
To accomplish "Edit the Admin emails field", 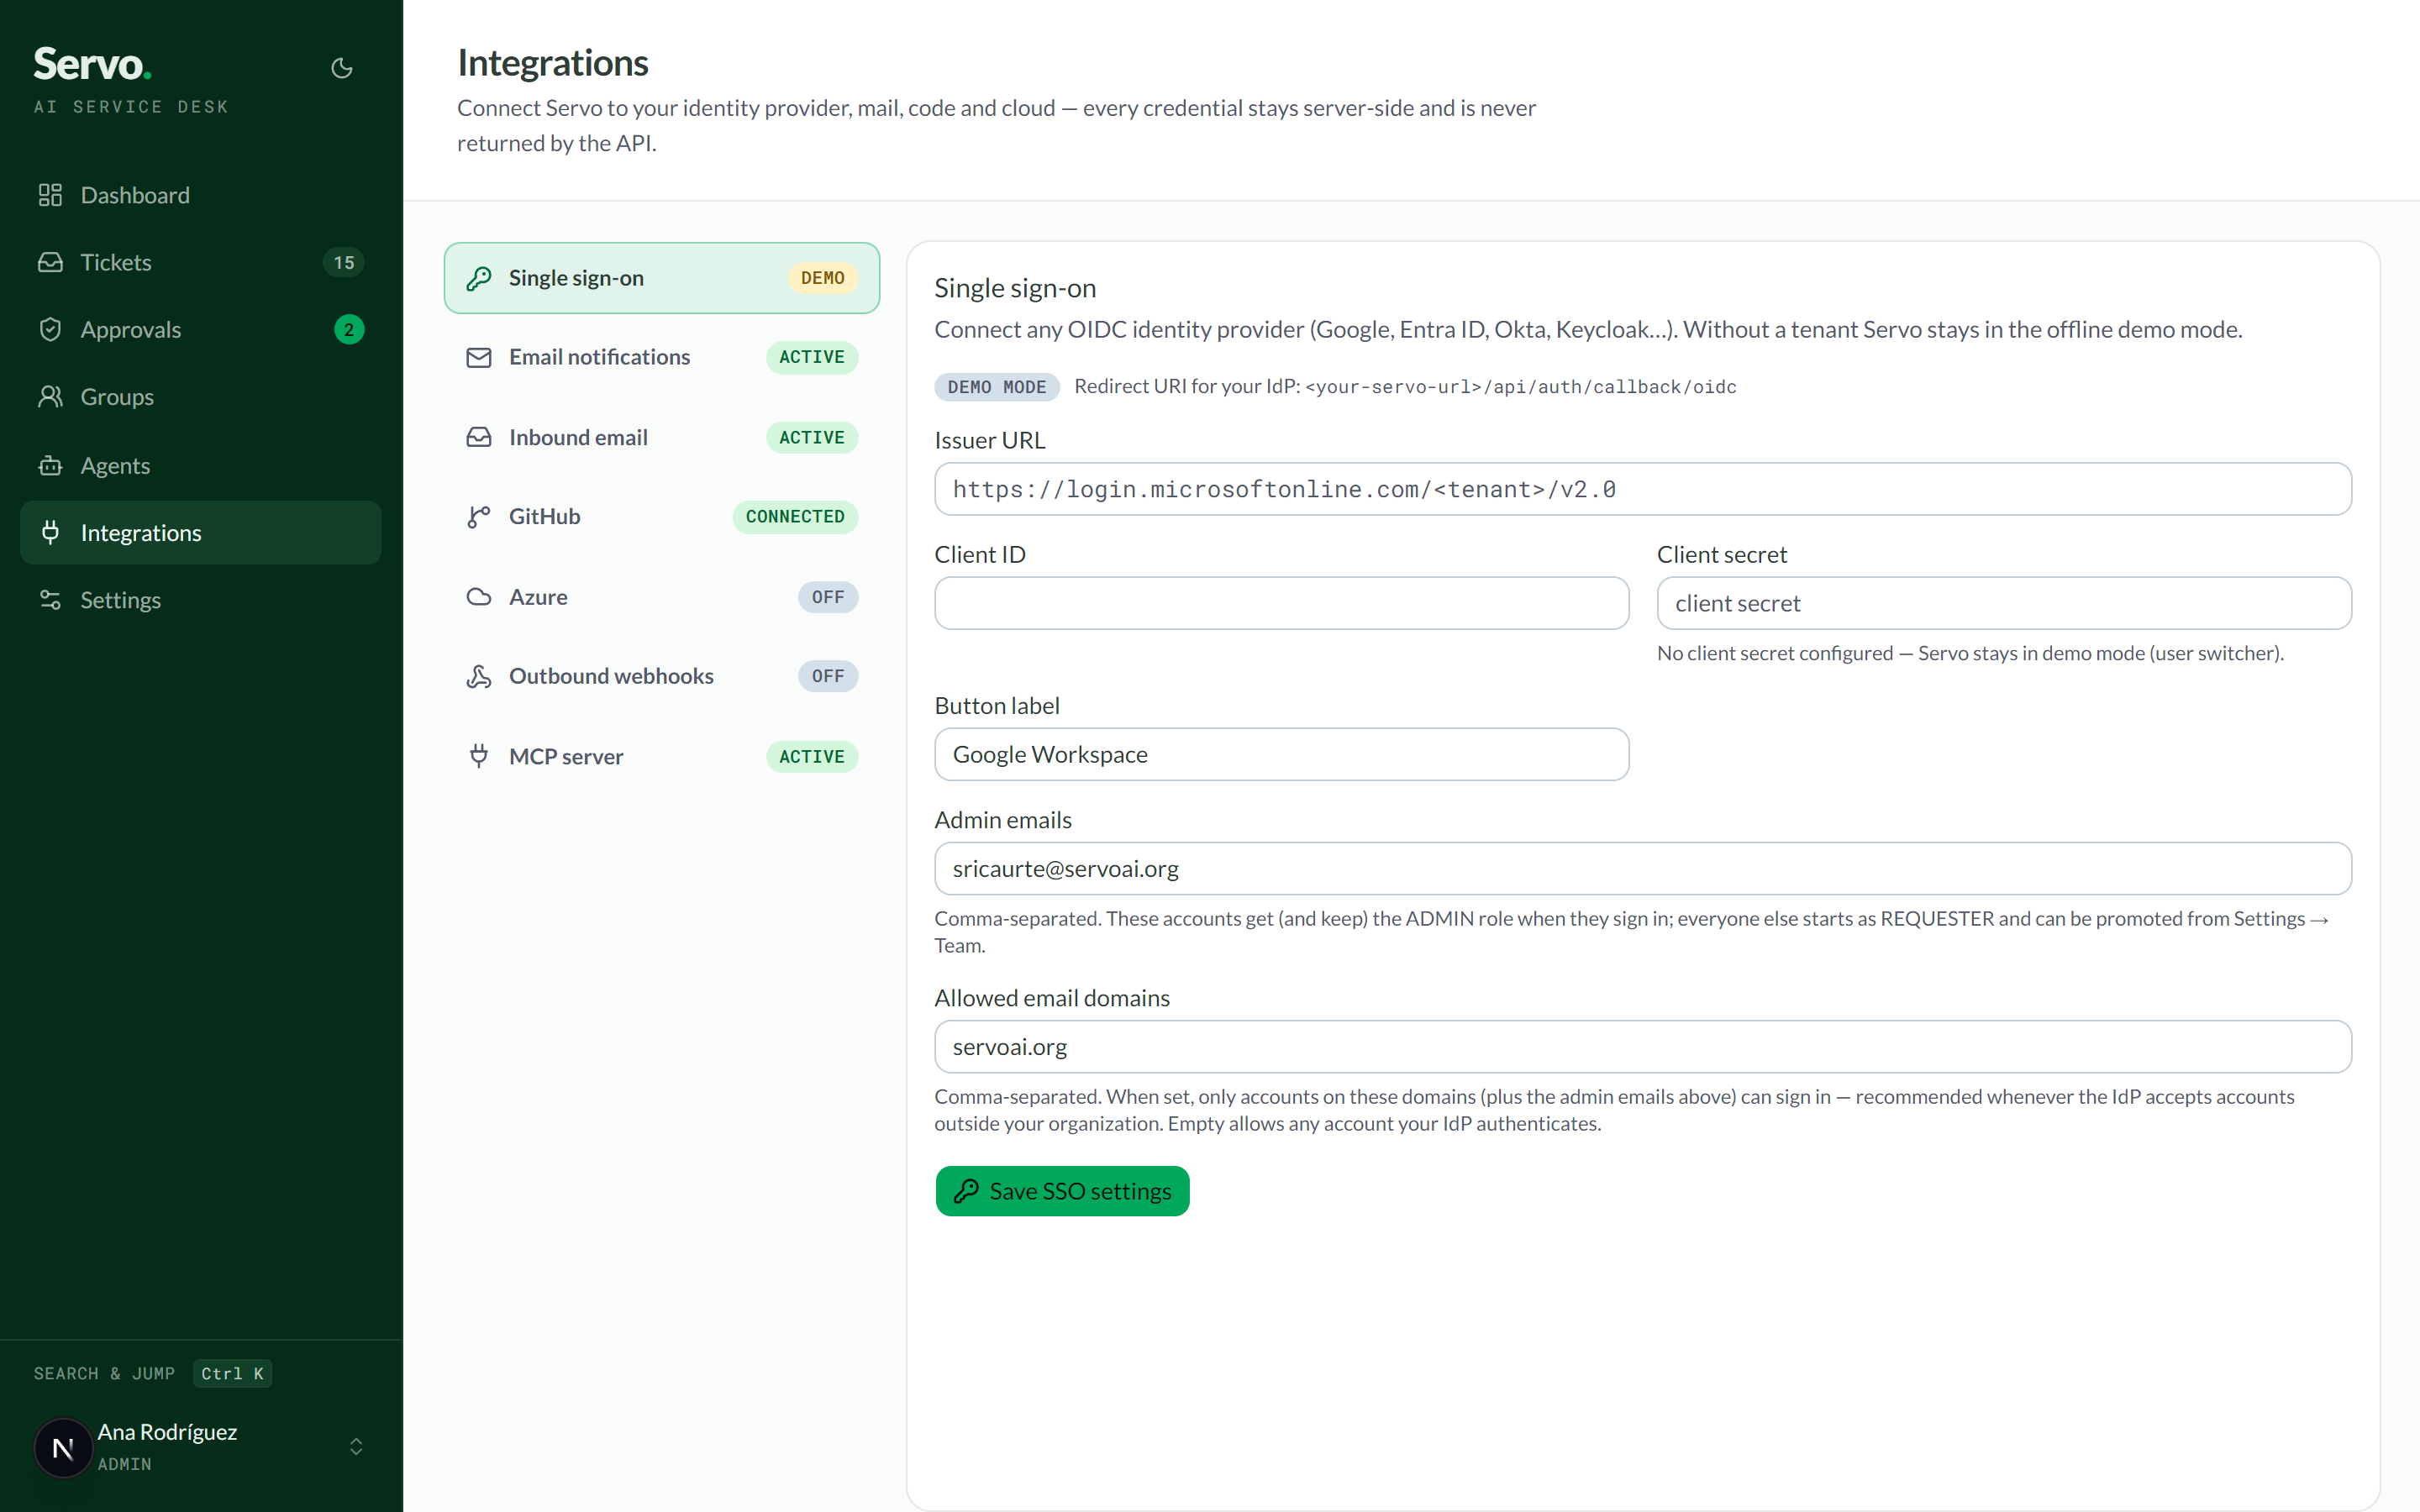I will click(x=1642, y=868).
